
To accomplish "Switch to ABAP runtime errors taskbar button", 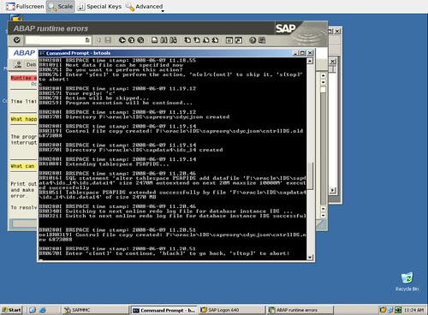I will [x=300, y=310].
